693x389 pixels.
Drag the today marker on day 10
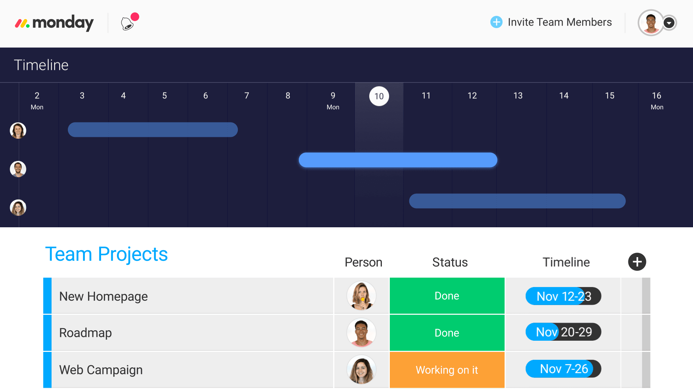coord(380,96)
